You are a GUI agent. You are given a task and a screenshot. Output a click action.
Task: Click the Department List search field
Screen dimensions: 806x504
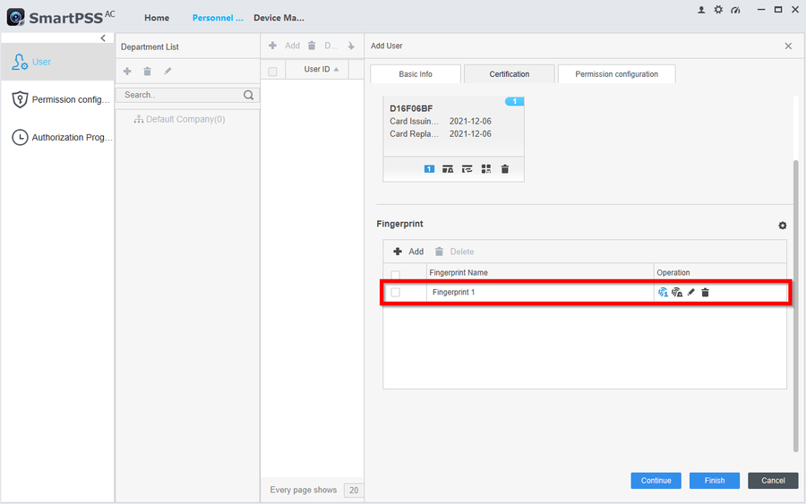click(x=179, y=95)
